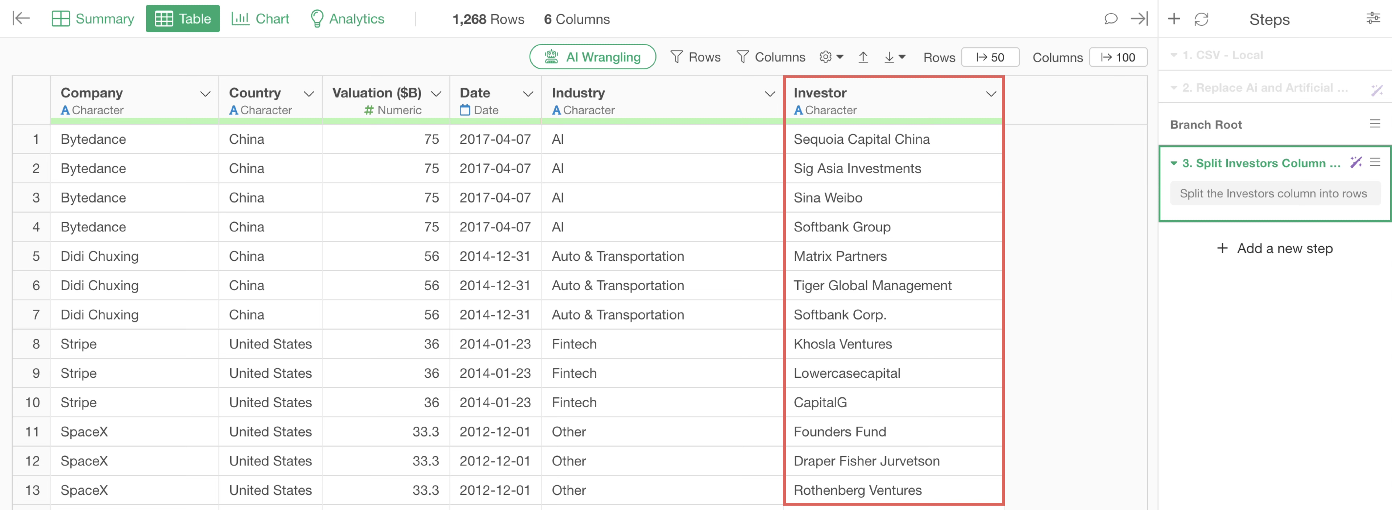Switch to the Summary view
Screen dimensions: 1392x510
click(x=93, y=19)
